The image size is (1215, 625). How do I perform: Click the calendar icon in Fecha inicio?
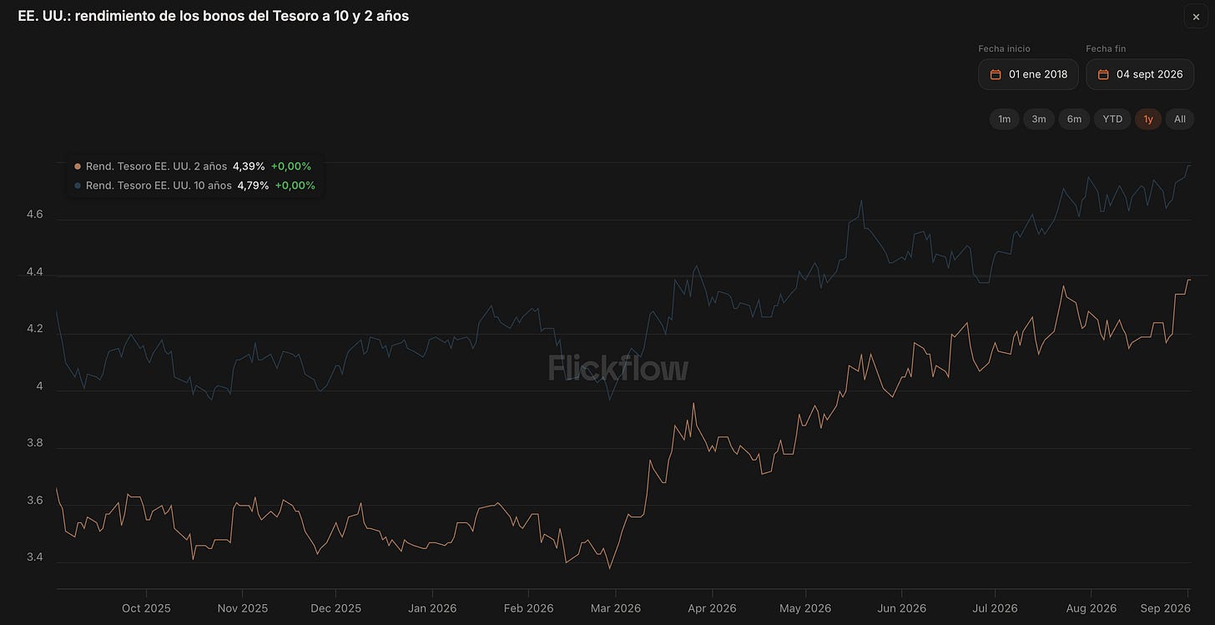click(x=996, y=74)
